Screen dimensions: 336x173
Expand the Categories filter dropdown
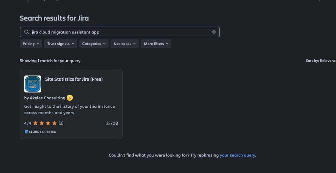(94, 44)
